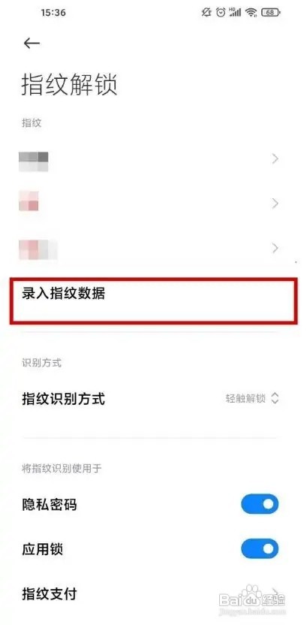Screen dimensions: 307x625
Task: Tap the HD signal strength icon
Action: click(236, 13)
